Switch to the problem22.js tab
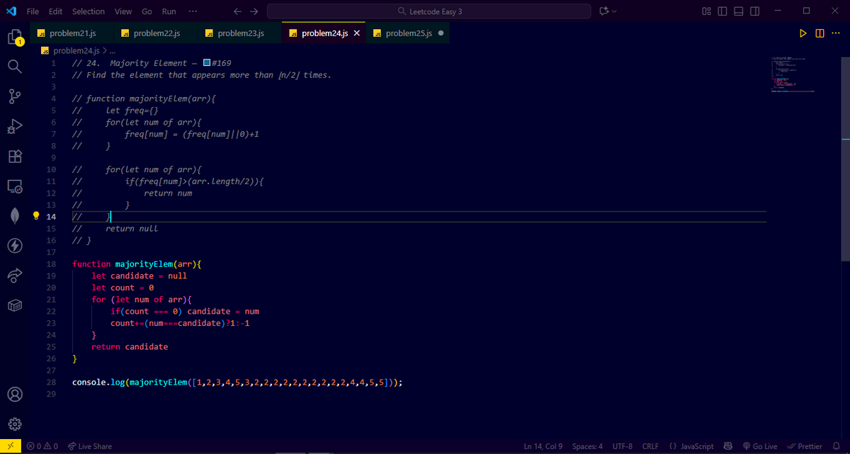Image resolution: width=850 pixels, height=454 pixels. pos(156,33)
